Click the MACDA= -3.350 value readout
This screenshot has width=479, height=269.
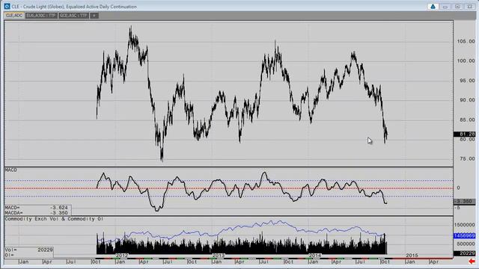37,213
